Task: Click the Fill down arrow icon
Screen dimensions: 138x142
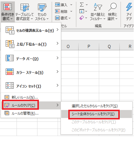Action: [x=82, y=11]
